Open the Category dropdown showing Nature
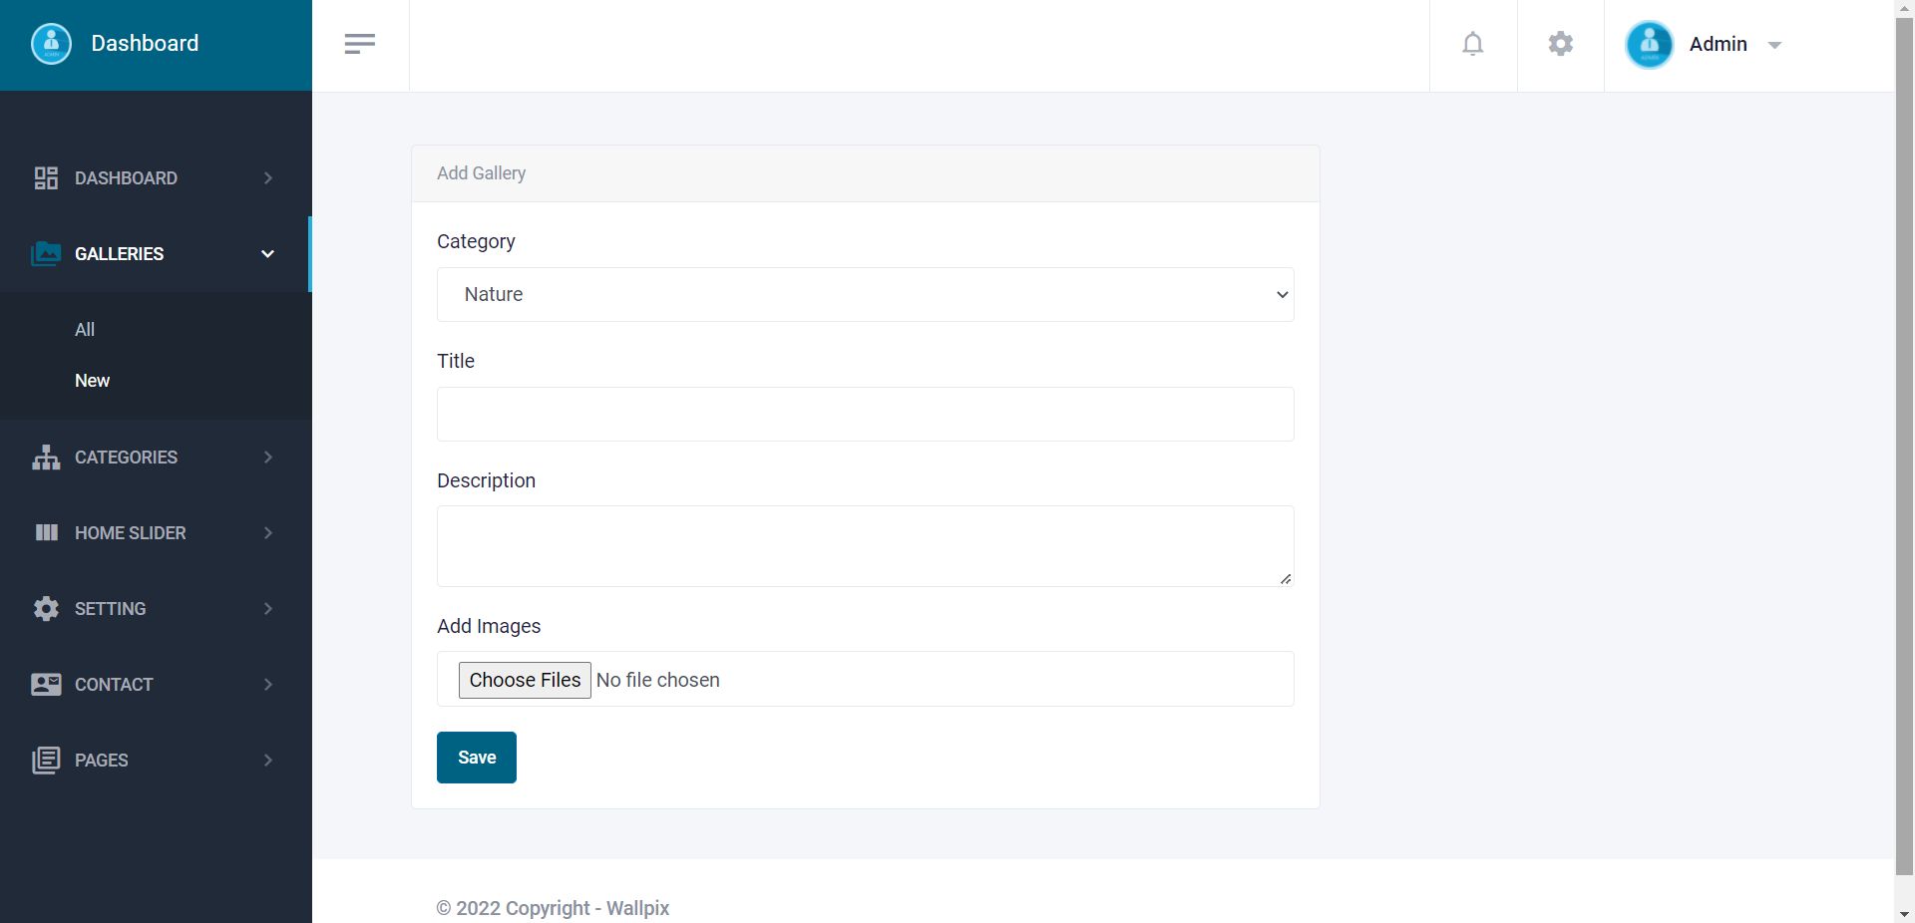This screenshot has width=1915, height=923. [865, 294]
